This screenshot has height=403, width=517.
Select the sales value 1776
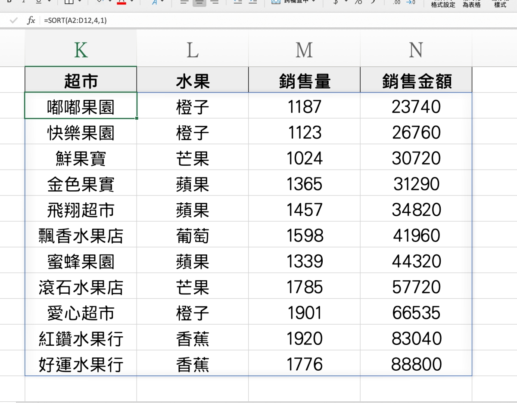click(x=304, y=363)
